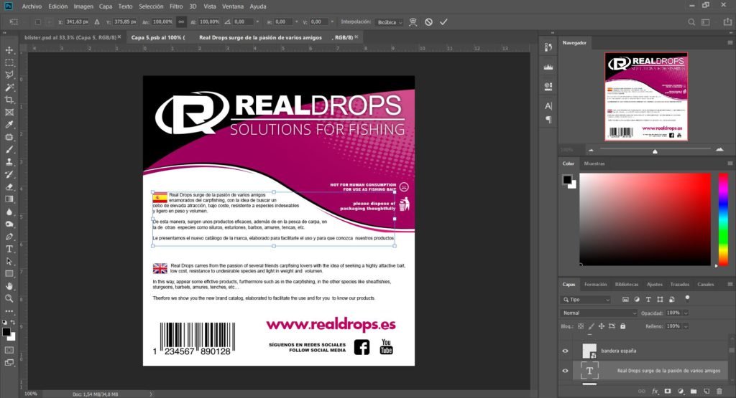The height and width of the screenshot is (398, 736).
Task: Select the Magic Wand tool
Action: pos(9,87)
